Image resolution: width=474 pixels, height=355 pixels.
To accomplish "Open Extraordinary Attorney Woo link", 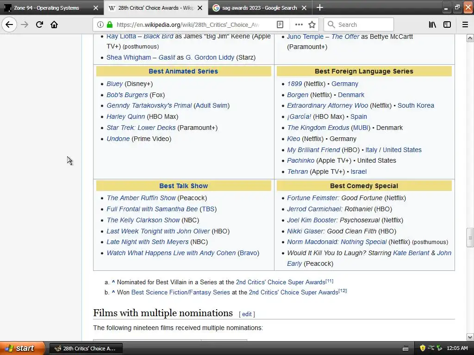I will 327,106.
